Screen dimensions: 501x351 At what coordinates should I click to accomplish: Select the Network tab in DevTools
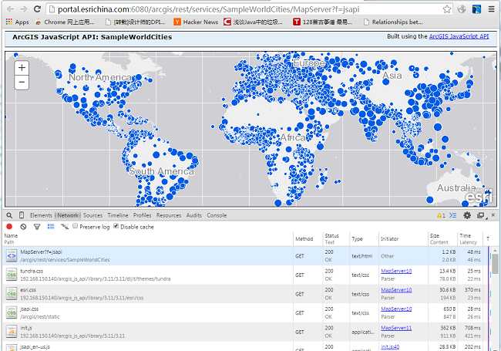67,215
